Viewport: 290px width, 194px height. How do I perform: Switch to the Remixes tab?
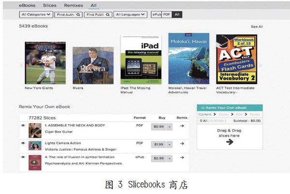73,5
